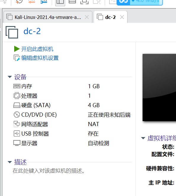Image resolution: width=176 pixels, height=196 pixels.
Task: Click the large dc-2 virtual machine icon
Action: [x=12, y=32]
